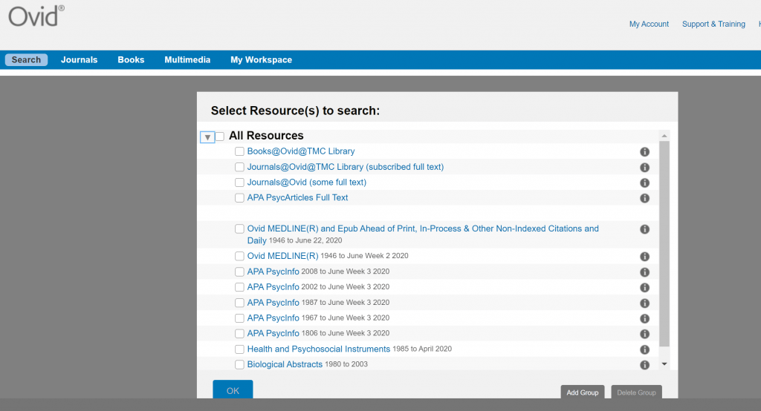Open info icon for Books@Ovid@TMC Library

click(644, 151)
